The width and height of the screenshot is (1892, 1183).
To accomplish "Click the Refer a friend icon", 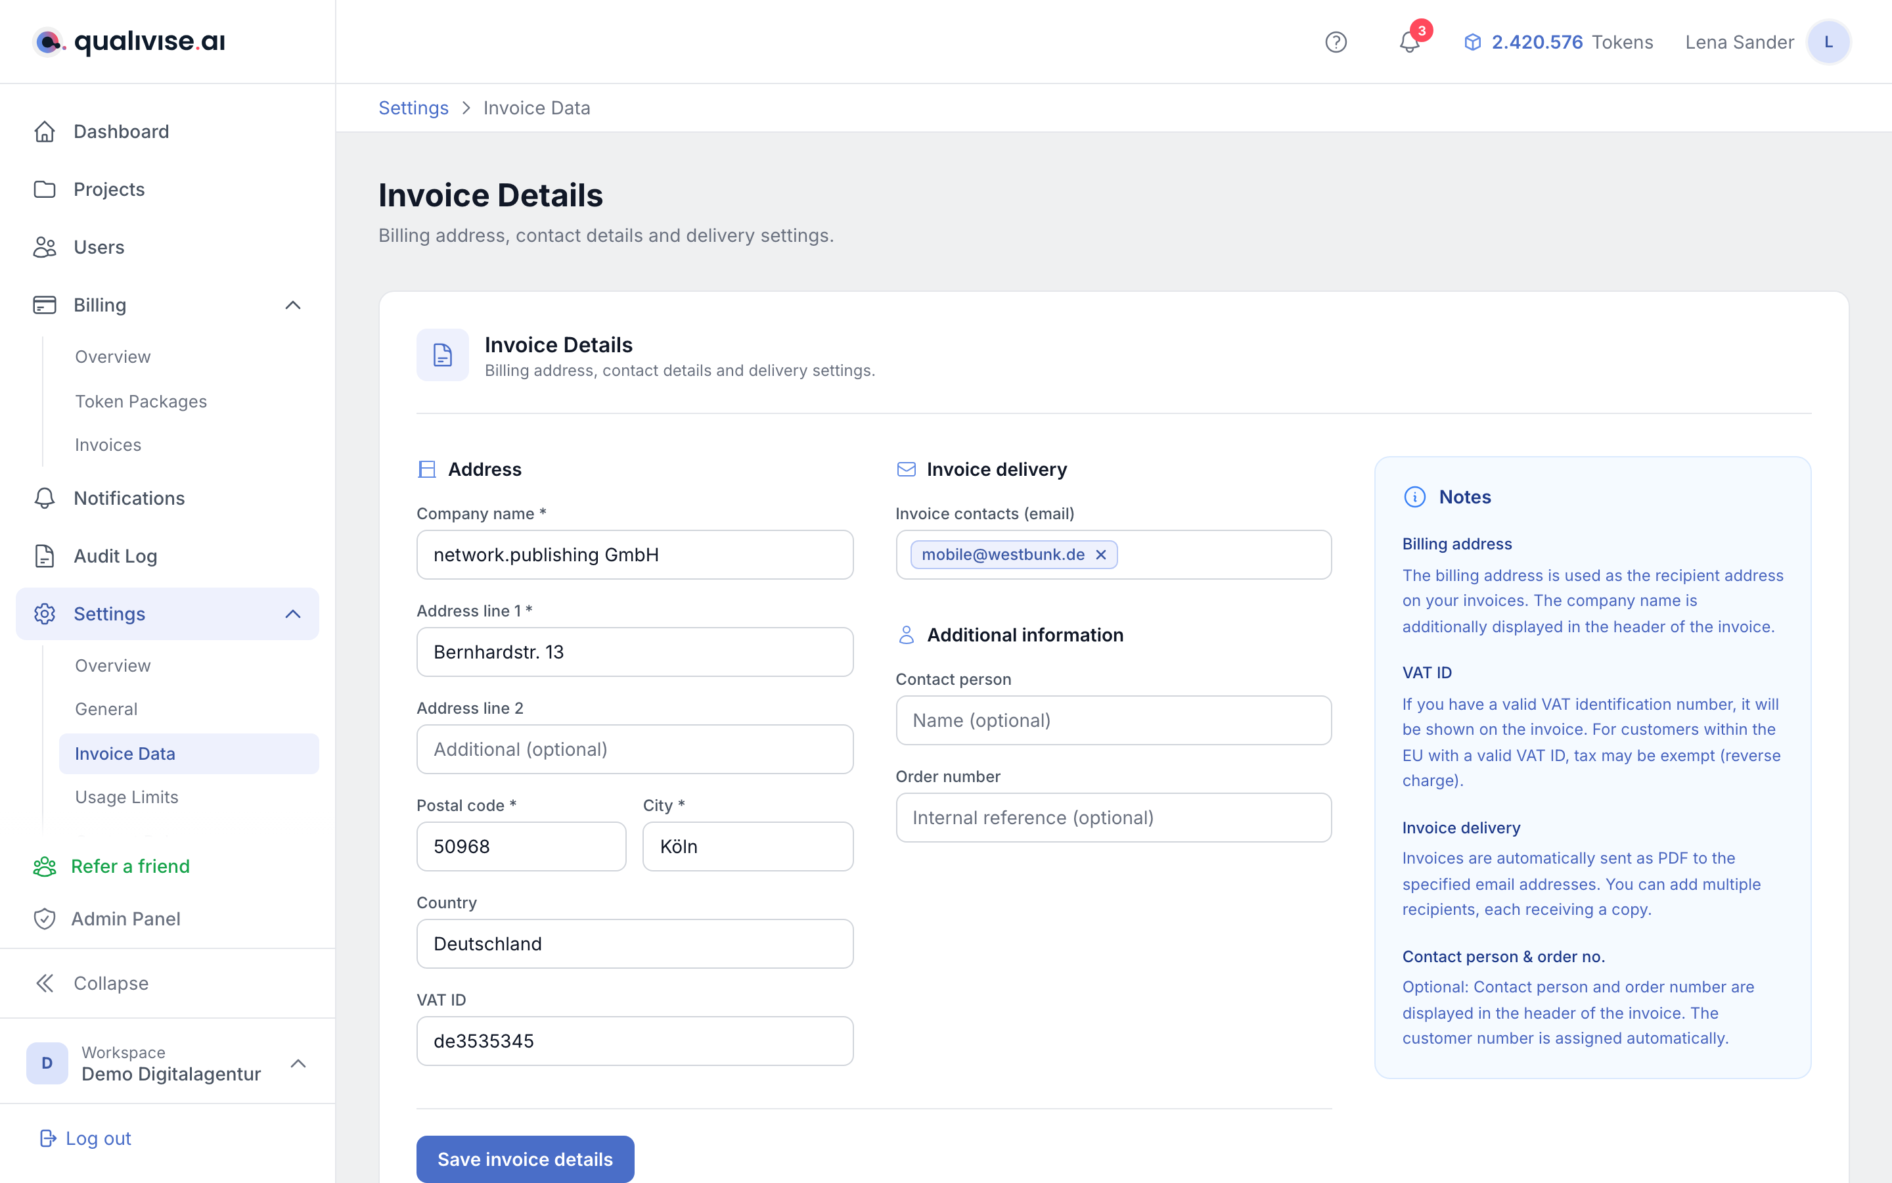I will [45, 866].
